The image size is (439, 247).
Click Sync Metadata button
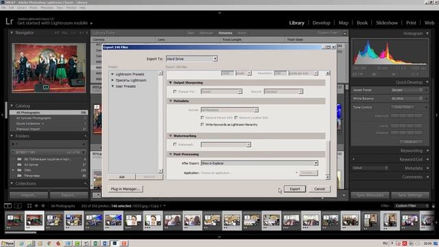tap(370, 195)
